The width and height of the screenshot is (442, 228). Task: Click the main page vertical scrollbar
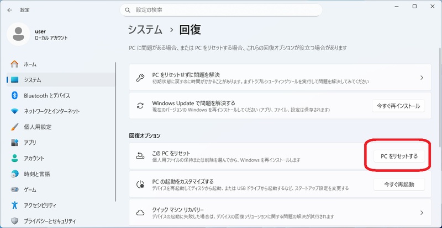[x=440, y=99]
